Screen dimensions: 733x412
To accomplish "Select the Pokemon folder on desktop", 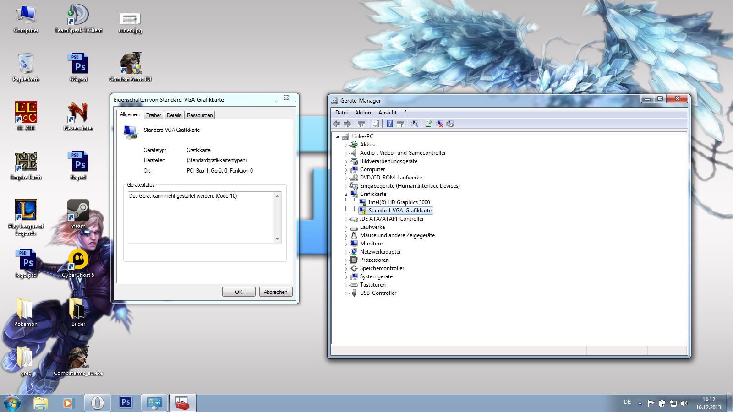I will [x=26, y=312].
